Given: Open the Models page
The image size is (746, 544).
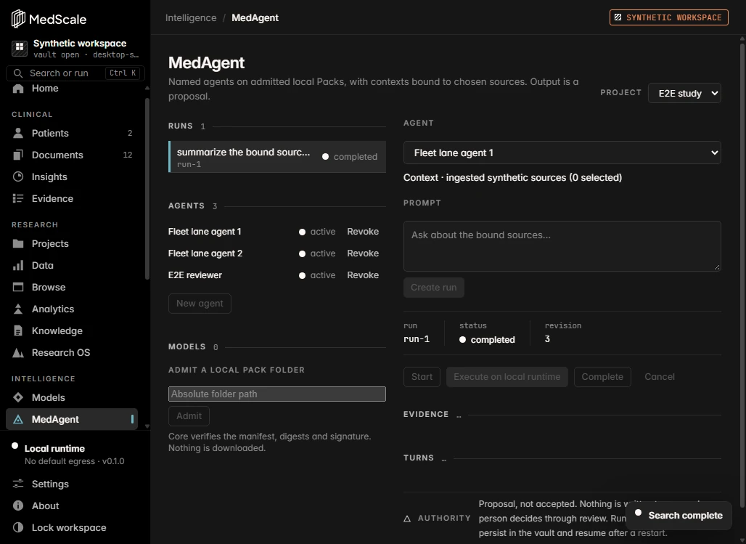Looking at the screenshot, I should (71, 397).
